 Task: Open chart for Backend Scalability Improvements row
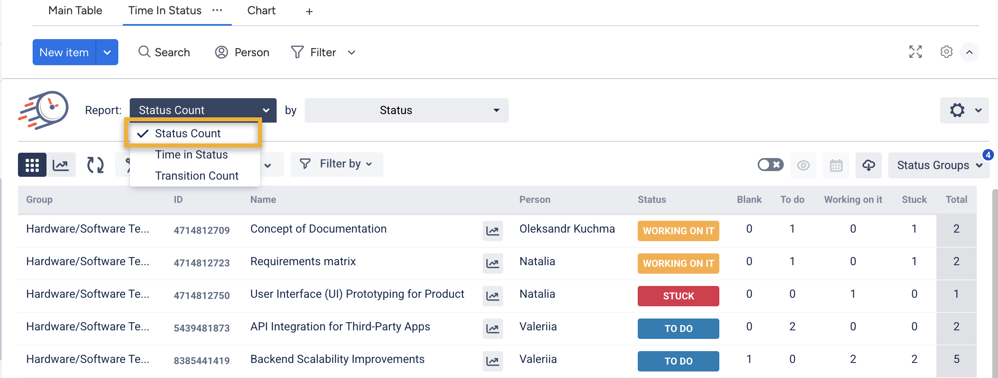point(492,361)
